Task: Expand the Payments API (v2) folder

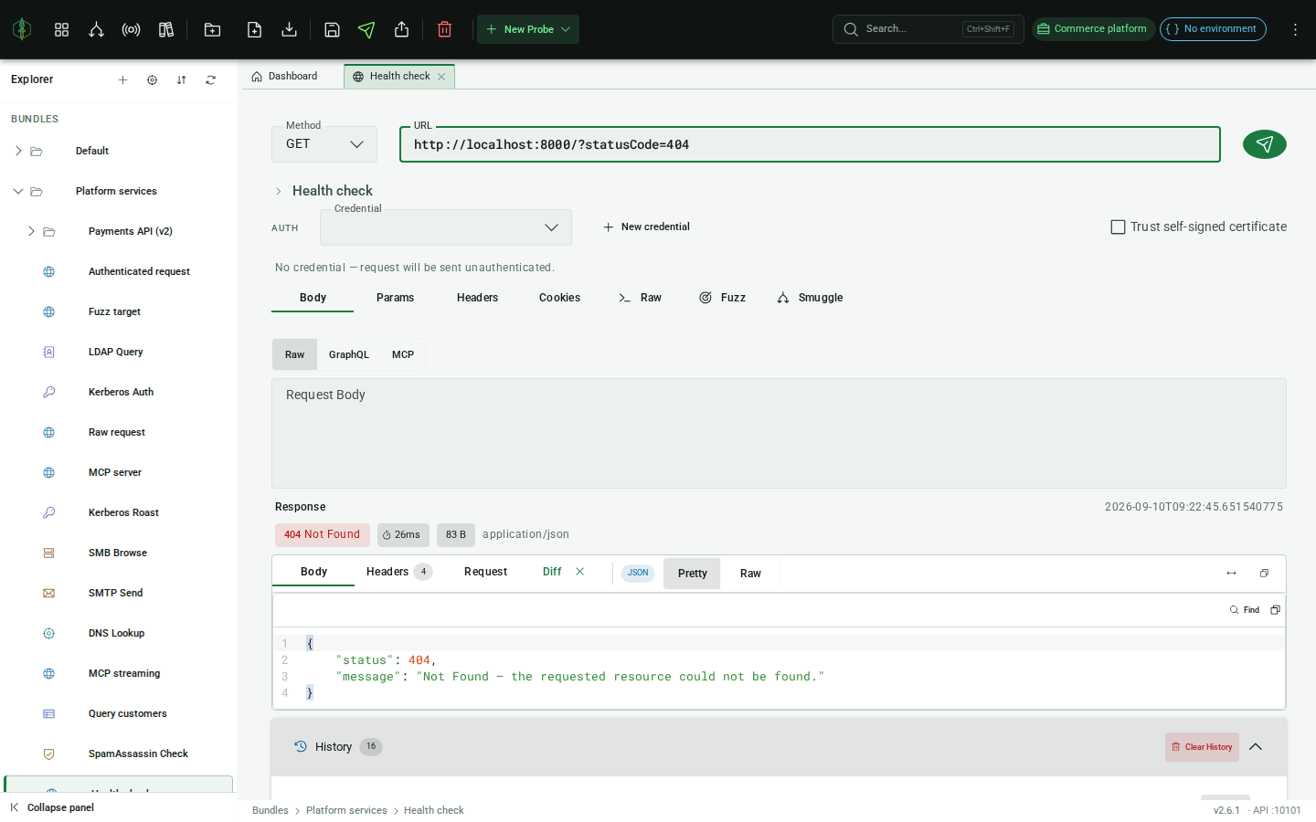Action: tap(31, 231)
